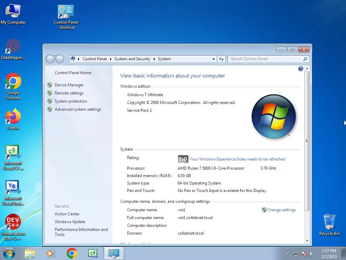The image size is (346, 260).
Task: Click the volume speaker tray icon
Action: (x=312, y=254)
